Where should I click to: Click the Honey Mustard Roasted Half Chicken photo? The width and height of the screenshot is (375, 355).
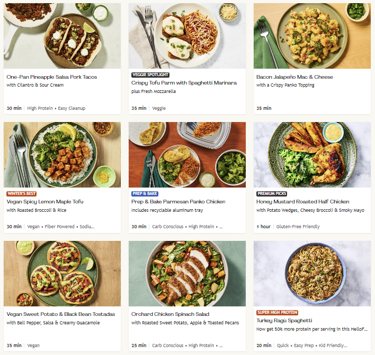(x=311, y=155)
